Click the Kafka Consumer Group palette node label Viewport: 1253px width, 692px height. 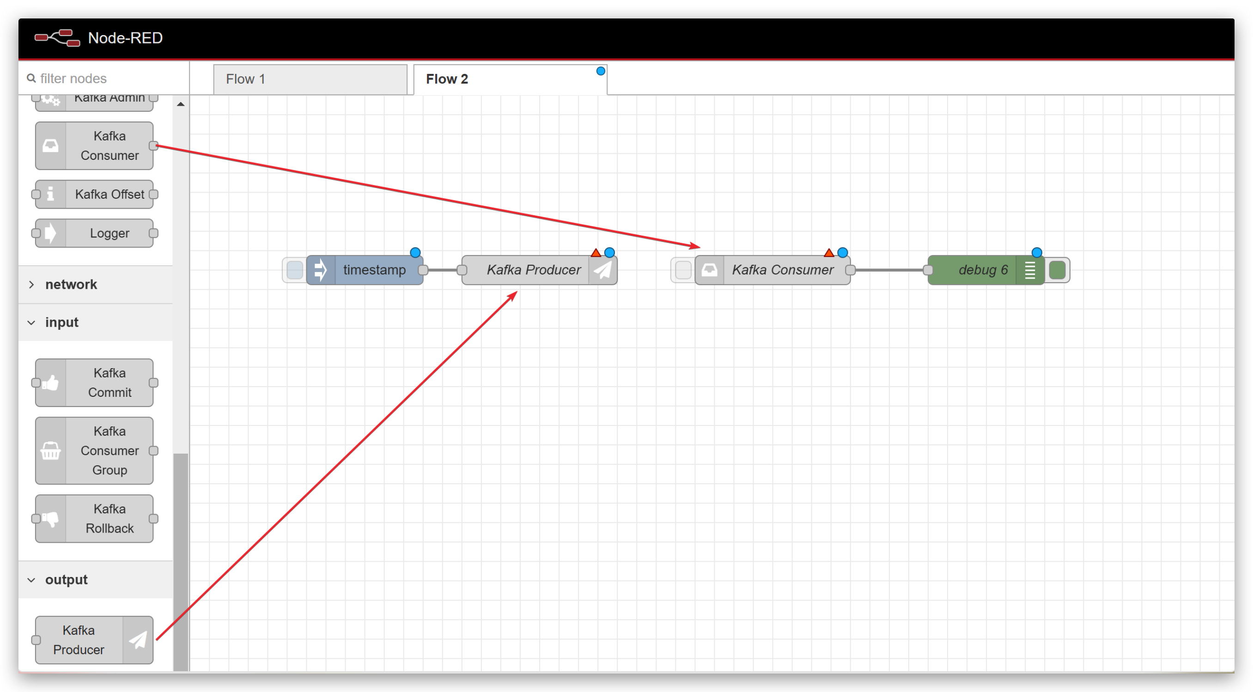(109, 451)
